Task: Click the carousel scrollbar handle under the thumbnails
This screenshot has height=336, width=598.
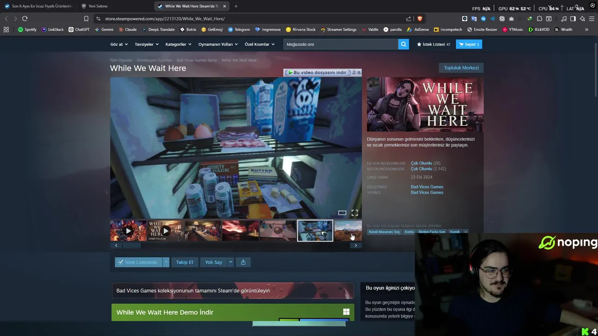Action: click(131, 245)
